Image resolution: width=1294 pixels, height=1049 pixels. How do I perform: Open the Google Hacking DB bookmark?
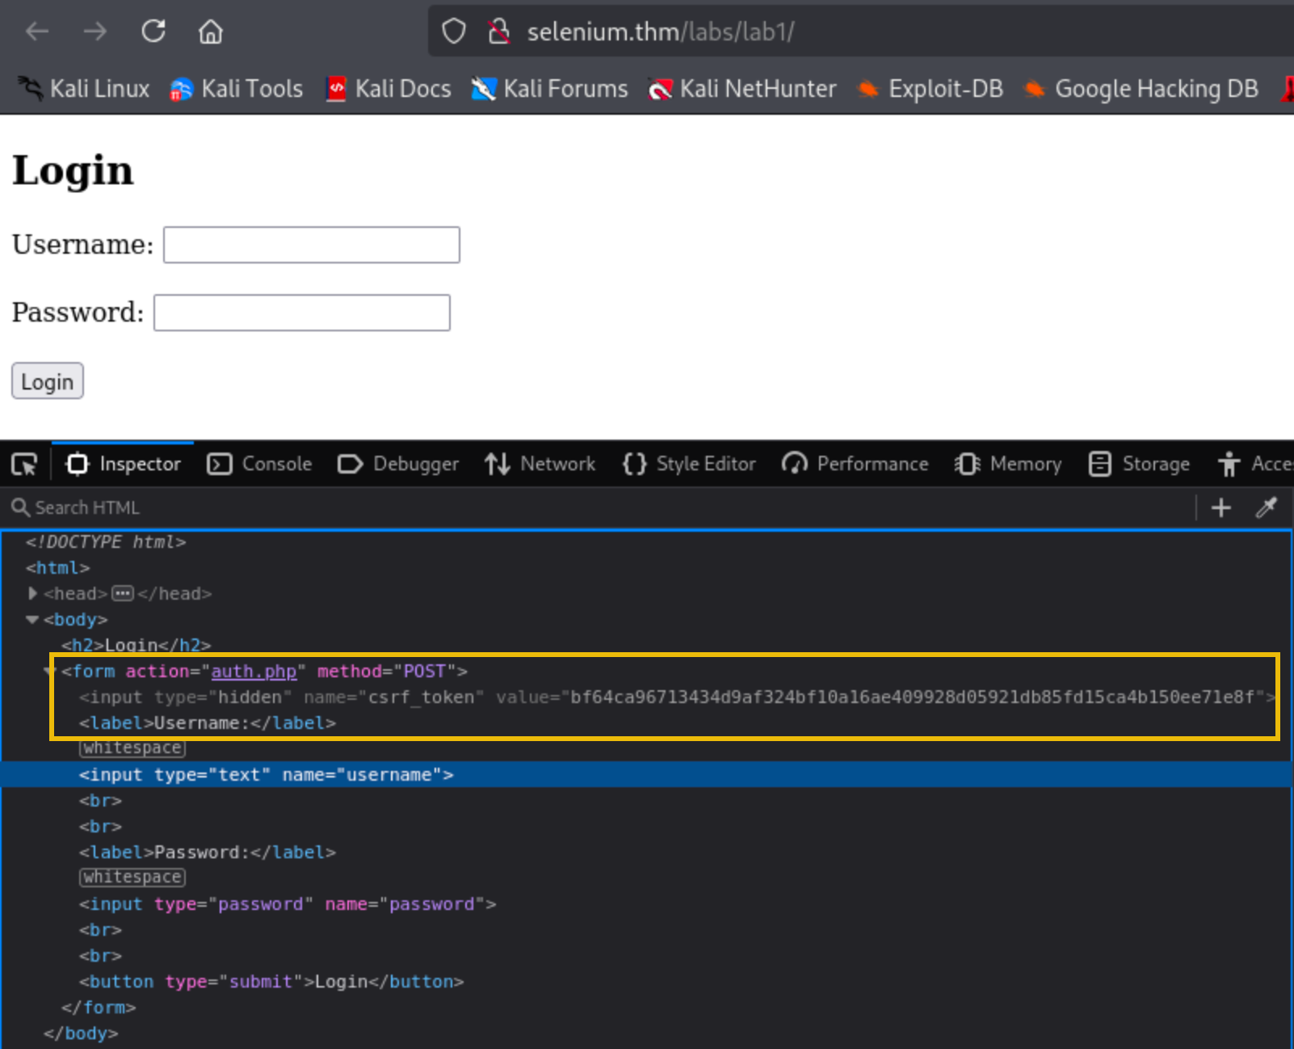coord(1141,89)
